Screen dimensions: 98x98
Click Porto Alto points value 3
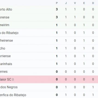[x=57, y=9]
